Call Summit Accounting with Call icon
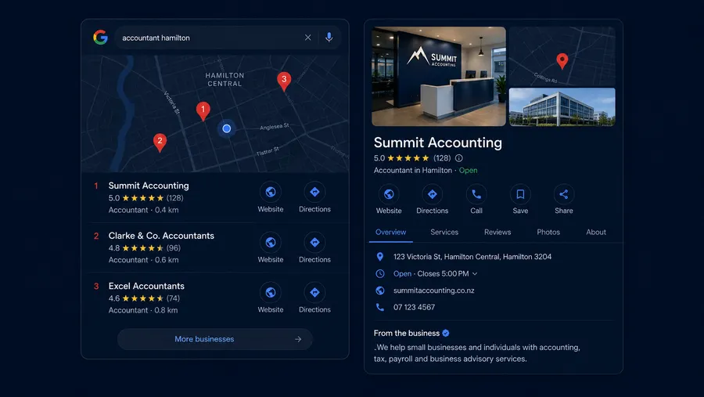This screenshot has height=397, width=704. coord(476,199)
